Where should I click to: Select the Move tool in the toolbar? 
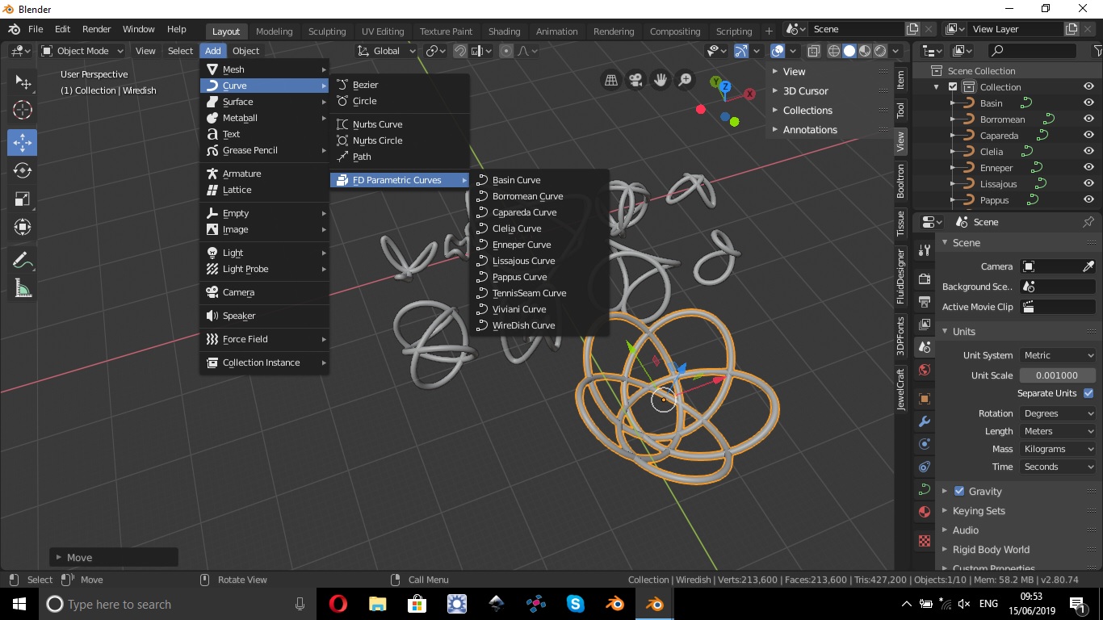[x=22, y=142]
